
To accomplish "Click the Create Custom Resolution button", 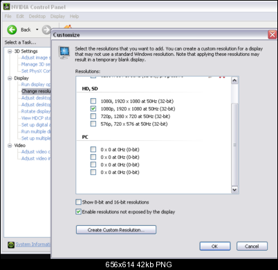I will 116,230.
